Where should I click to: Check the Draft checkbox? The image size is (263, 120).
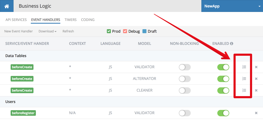coord(144,31)
